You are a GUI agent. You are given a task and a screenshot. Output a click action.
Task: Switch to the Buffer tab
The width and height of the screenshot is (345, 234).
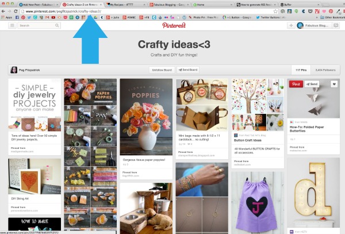[x=300, y=5]
